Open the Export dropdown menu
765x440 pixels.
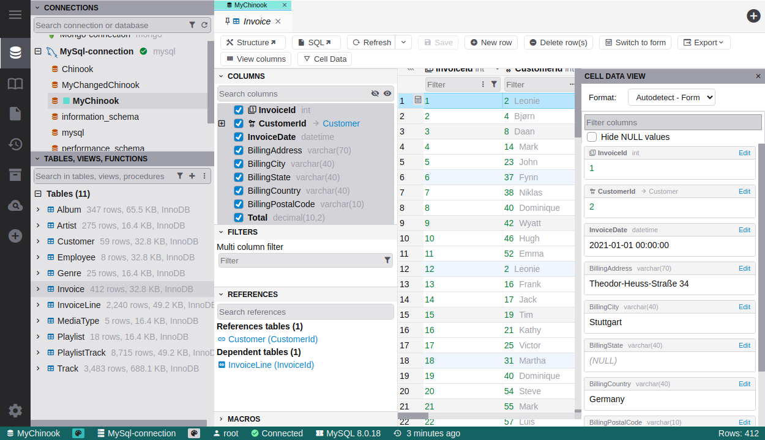pyautogui.click(x=704, y=42)
